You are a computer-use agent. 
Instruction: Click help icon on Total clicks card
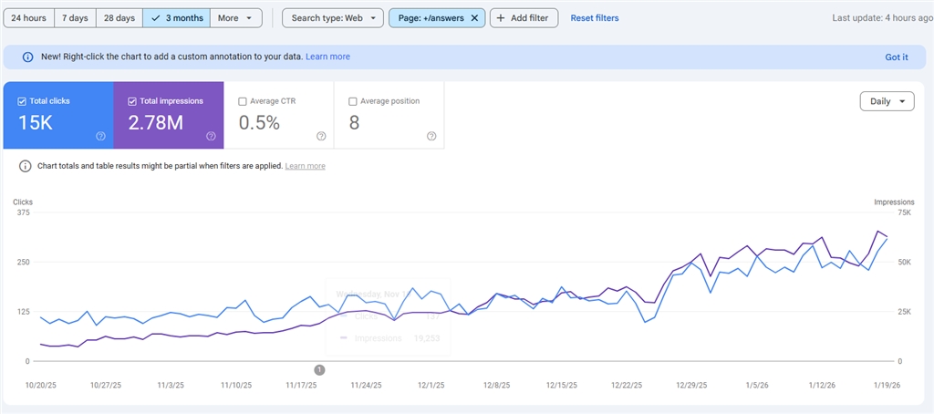(100, 137)
